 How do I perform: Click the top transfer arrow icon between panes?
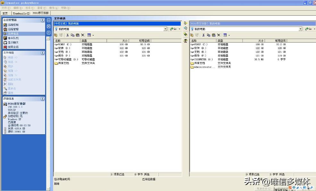(186, 23)
